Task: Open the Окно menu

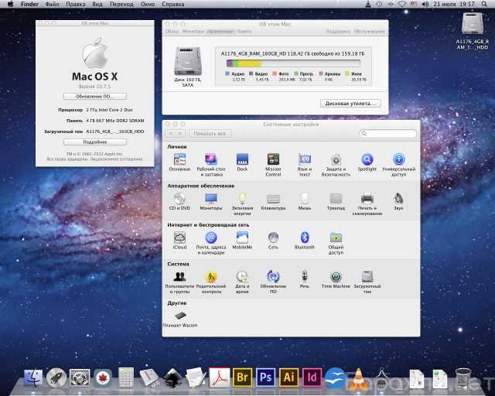Action: [x=148, y=4]
